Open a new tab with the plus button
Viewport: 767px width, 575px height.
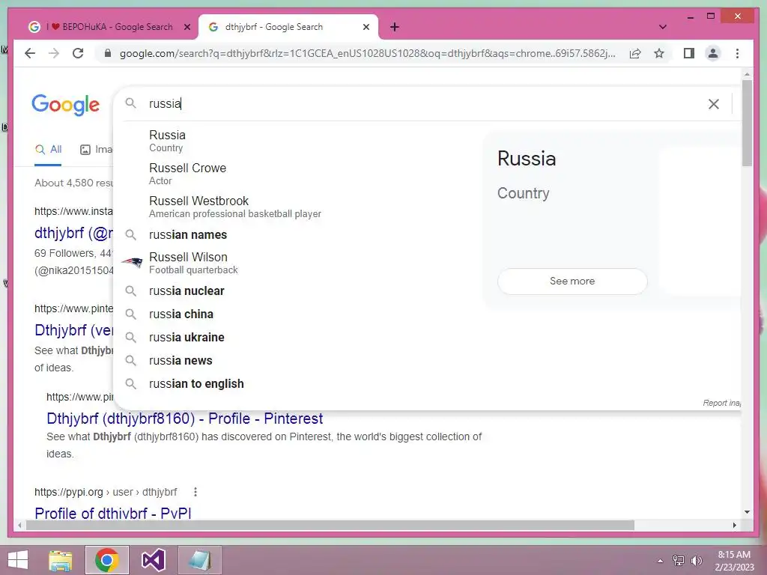pyautogui.click(x=394, y=27)
